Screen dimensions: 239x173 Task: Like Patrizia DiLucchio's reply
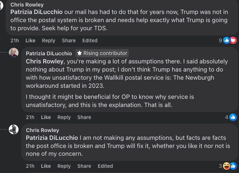(46, 117)
